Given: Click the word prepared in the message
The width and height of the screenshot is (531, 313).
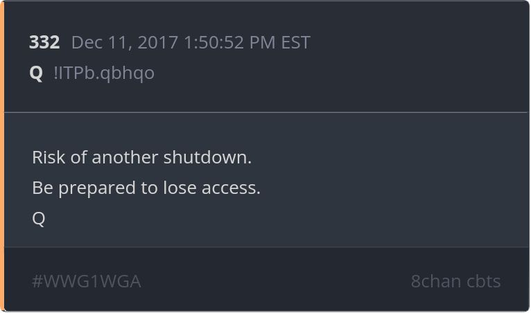Looking at the screenshot, I should point(97,189).
